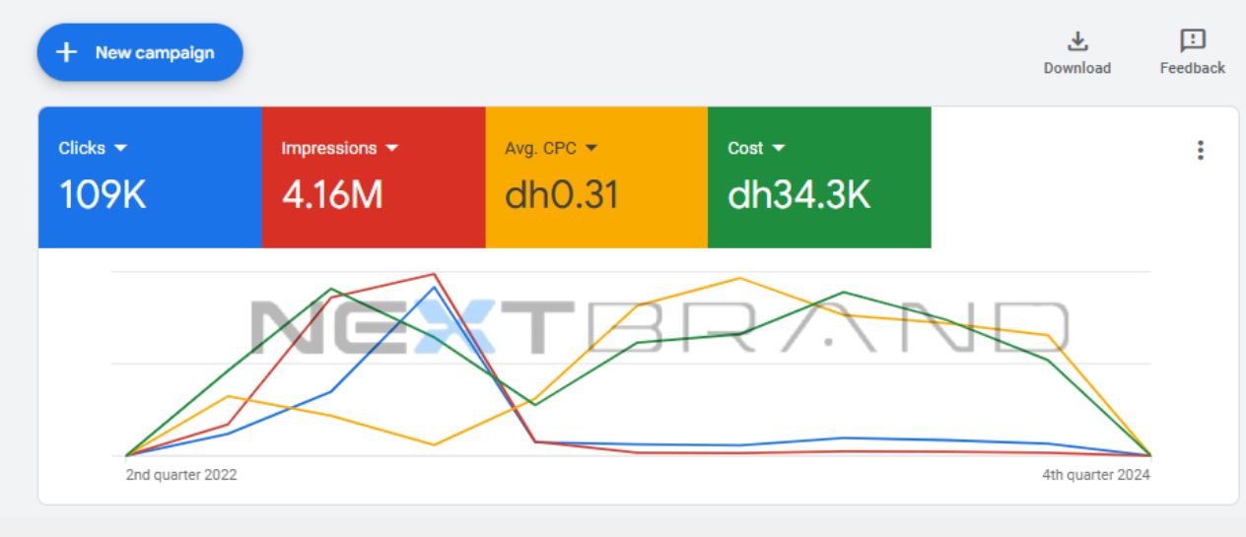
Task: Click the 4th quarter 2024 axis label
Action: (x=1096, y=475)
